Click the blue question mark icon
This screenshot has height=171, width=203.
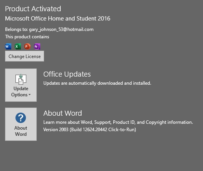tap(21, 118)
